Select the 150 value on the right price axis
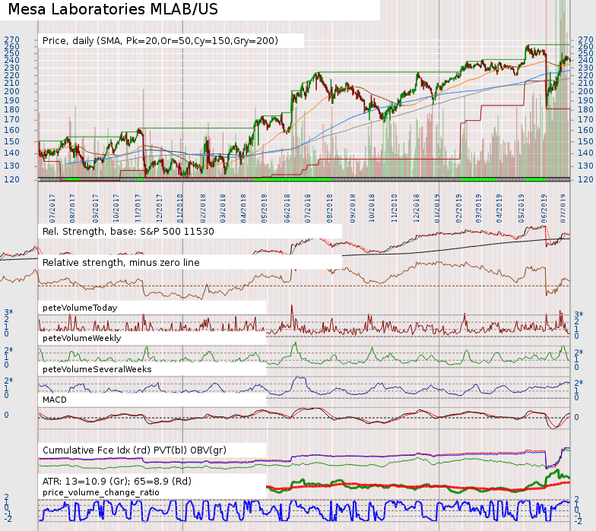 click(x=585, y=141)
